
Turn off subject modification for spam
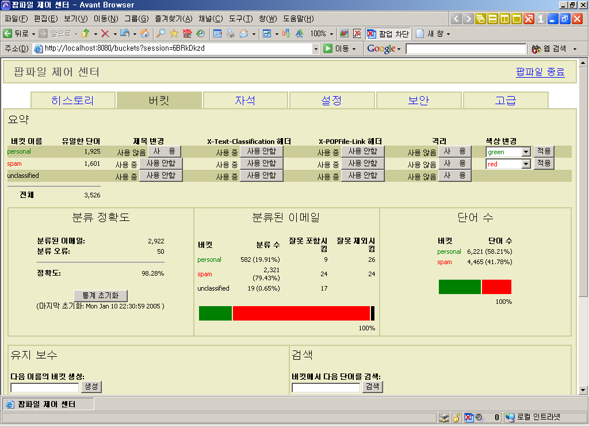point(161,163)
